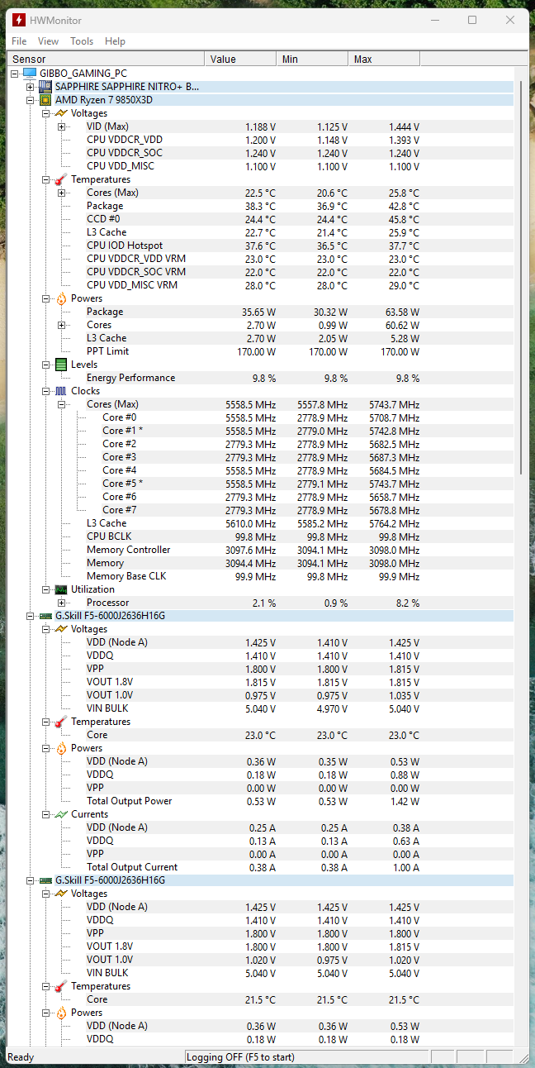
Task: Click the SAPPHIRE NITRO+ graphics card icon
Action: [46, 87]
